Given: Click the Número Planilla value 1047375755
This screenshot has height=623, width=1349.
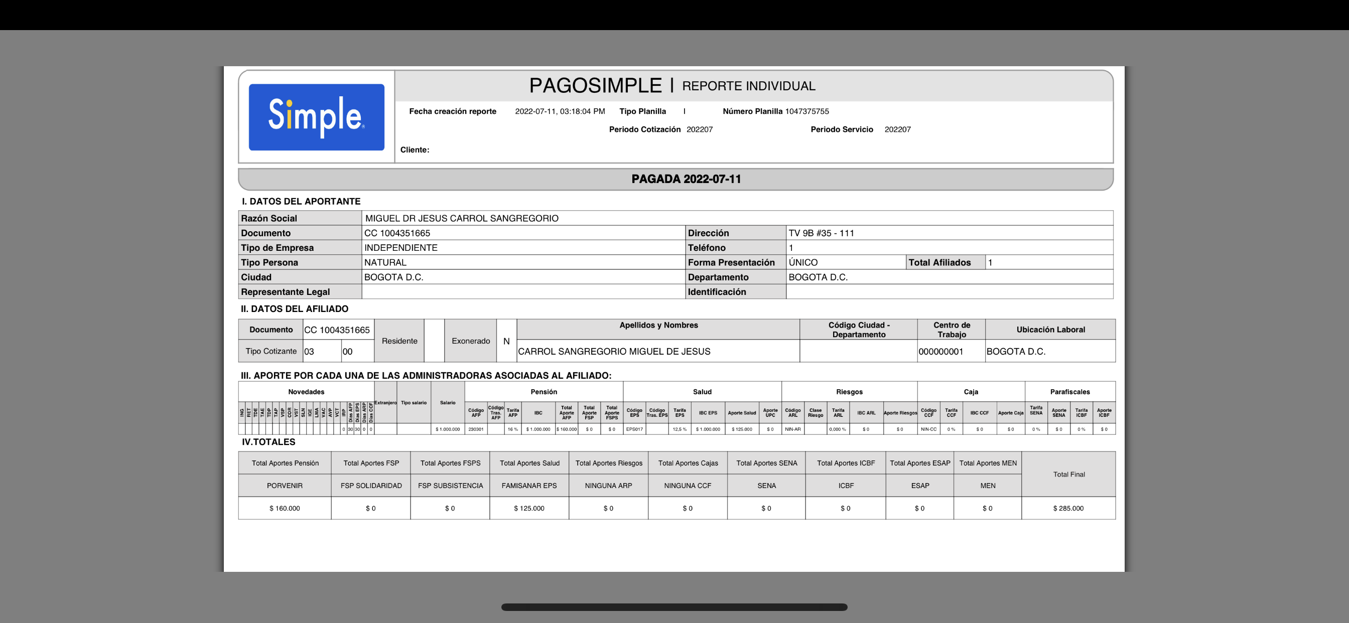Looking at the screenshot, I should (x=806, y=111).
